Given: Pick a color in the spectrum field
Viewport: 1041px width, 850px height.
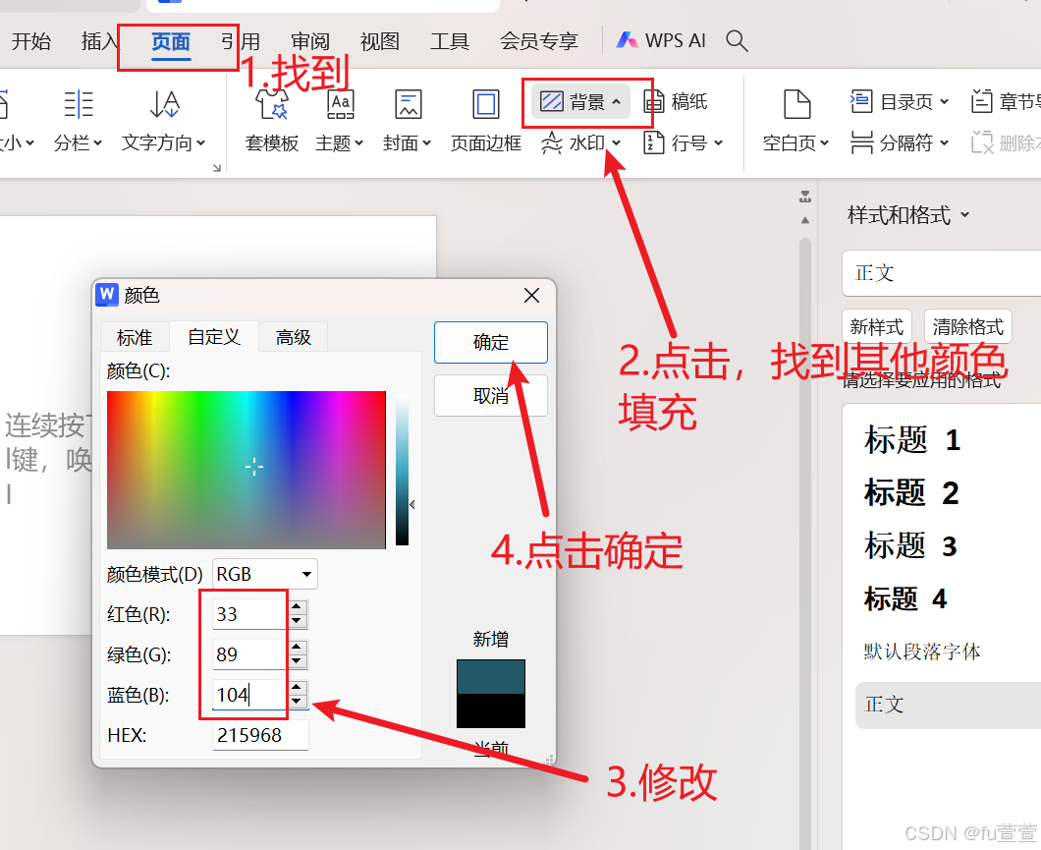Looking at the screenshot, I should [247, 470].
